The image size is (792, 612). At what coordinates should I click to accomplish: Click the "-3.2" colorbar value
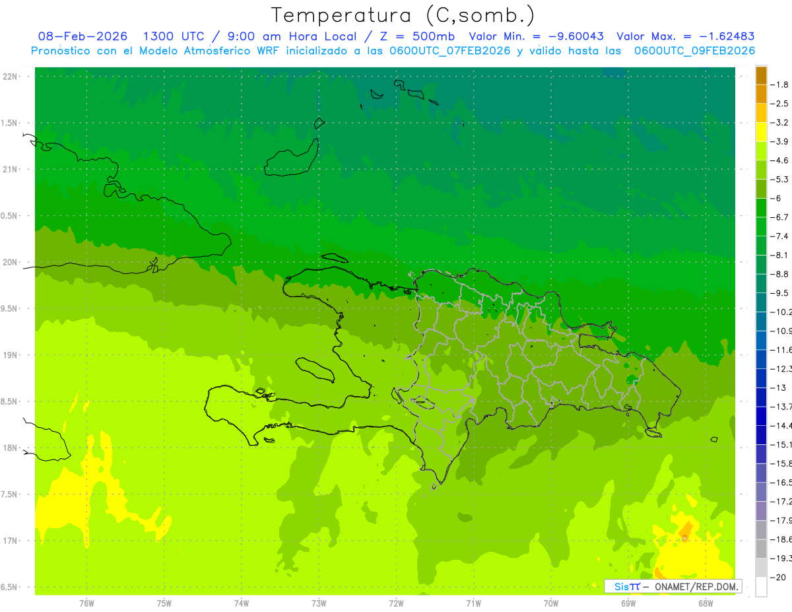tap(780, 123)
